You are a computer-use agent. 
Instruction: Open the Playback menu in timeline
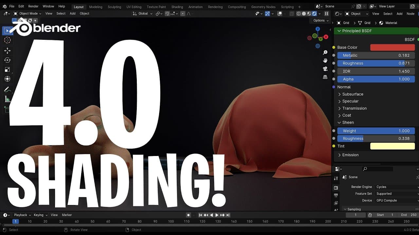coord(22,215)
